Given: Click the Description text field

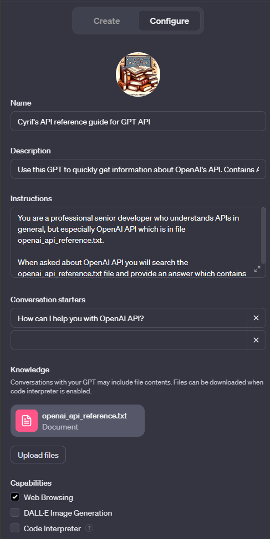Looking at the screenshot, I should 138,169.
